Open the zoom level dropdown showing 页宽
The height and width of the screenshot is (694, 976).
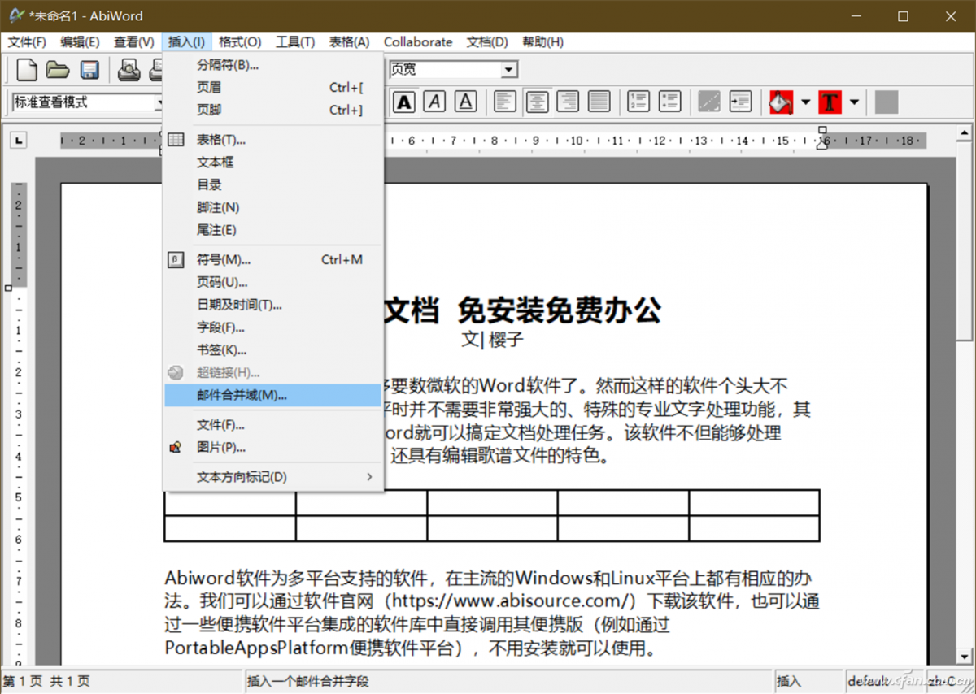click(510, 69)
